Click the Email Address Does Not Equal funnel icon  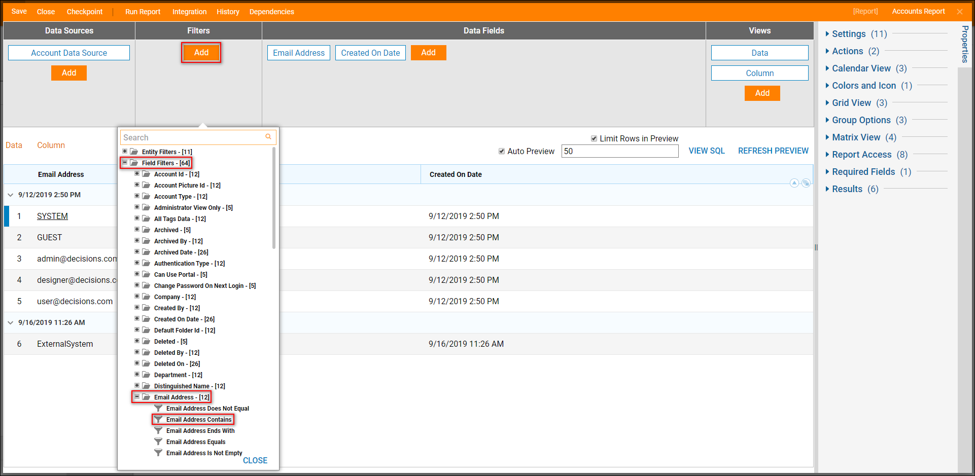click(x=158, y=408)
